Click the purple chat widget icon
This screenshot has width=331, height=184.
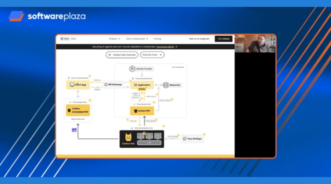pos(74,130)
